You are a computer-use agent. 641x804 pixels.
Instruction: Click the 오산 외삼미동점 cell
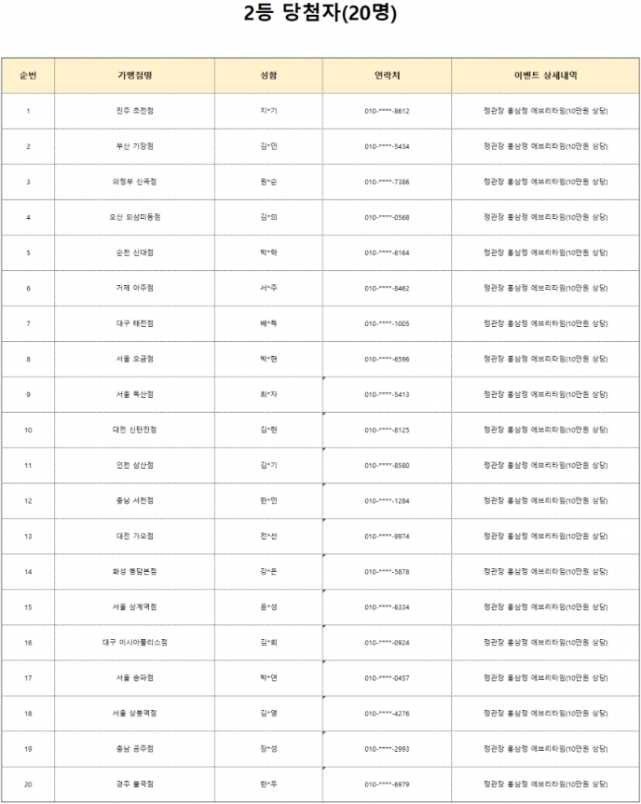(134, 217)
